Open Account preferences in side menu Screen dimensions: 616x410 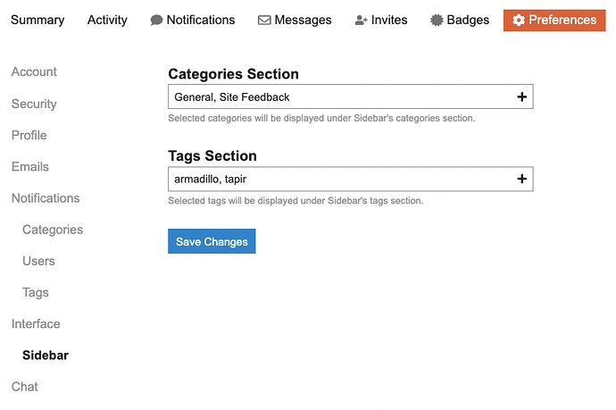coord(34,71)
